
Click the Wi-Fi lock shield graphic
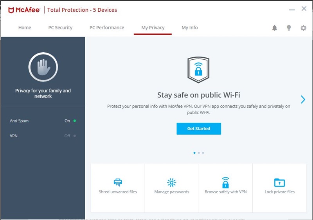tap(198, 70)
